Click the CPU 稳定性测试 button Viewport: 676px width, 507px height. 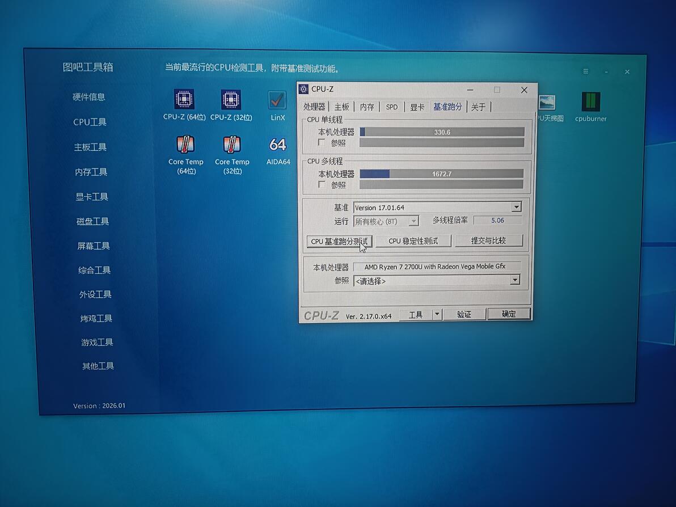click(x=413, y=241)
